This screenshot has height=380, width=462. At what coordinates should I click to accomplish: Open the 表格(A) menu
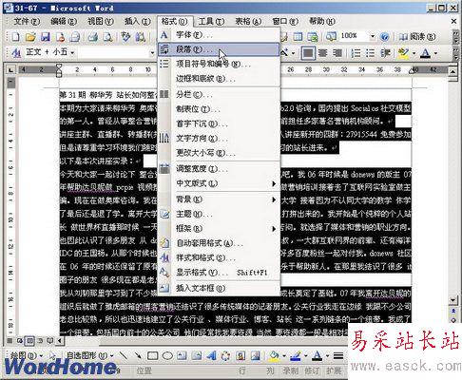(248, 21)
